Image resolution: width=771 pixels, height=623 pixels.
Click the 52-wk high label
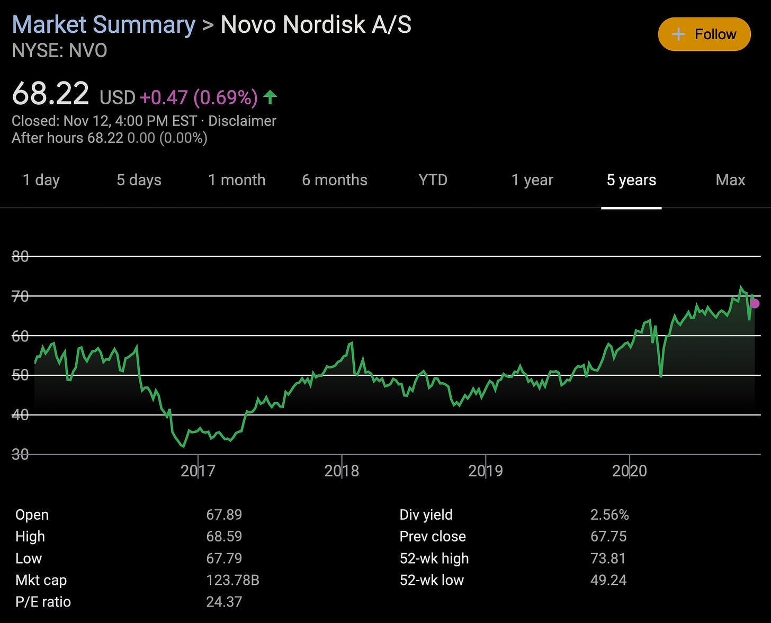click(434, 558)
